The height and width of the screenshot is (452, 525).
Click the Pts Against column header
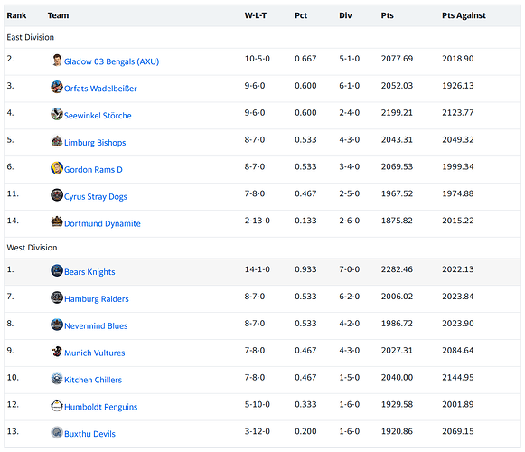click(x=464, y=15)
